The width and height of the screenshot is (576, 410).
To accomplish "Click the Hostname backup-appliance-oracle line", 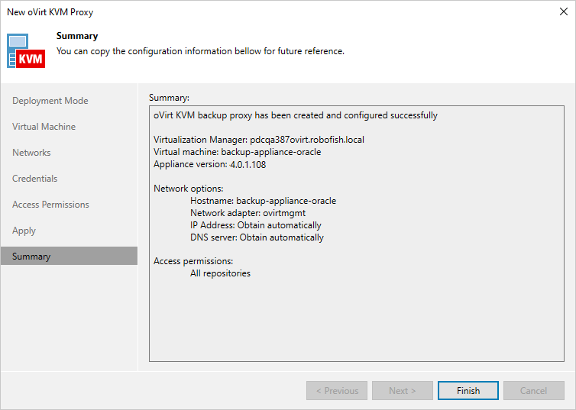I will pyautogui.click(x=263, y=201).
